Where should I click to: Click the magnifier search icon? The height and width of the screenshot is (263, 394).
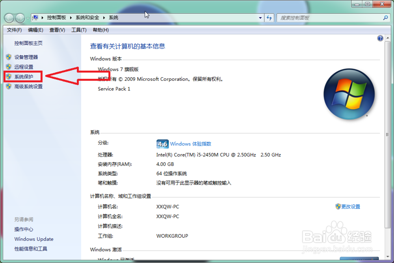tap(385, 18)
